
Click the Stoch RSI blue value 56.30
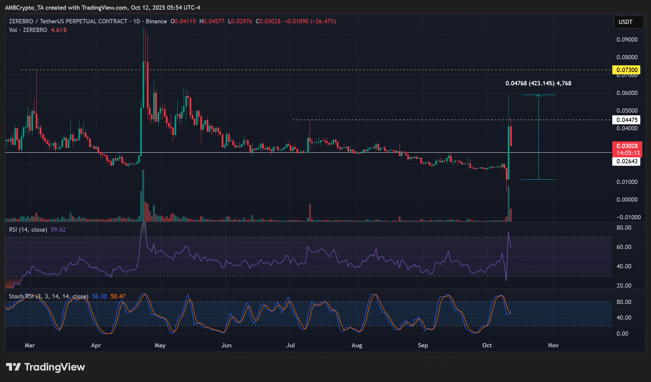pos(99,296)
